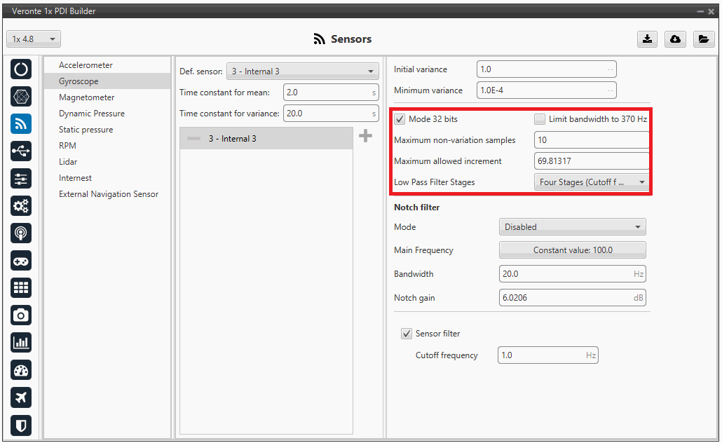Click the cloud download icon
Image resolution: width=722 pixels, height=443 pixels.
point(675,39)
